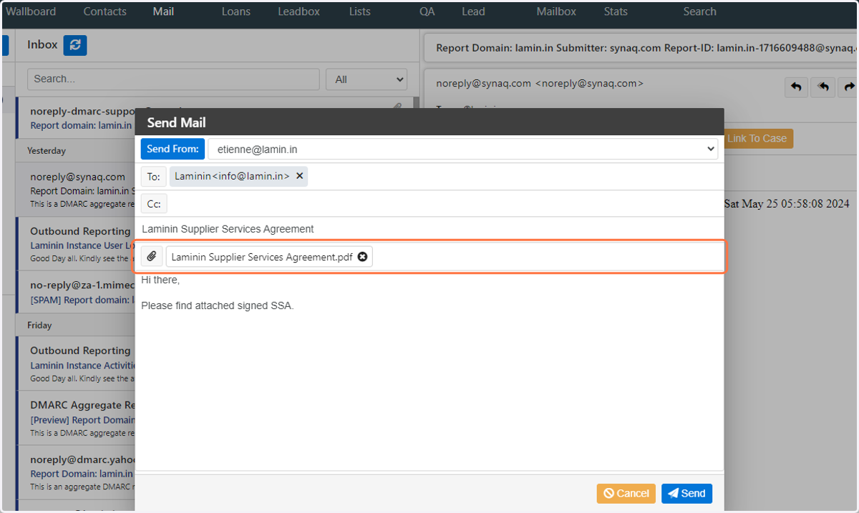Open the Send From address dropdown
The image size is (859, 513).
coord(462,150)
